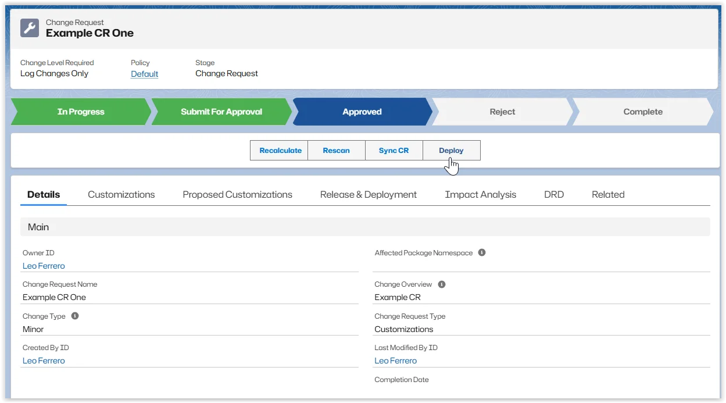The width and height of the screenshot is (726, 403).
Task: Select the Submit For Approval stage
Action: pyautogui.click(x=221, y=112)
